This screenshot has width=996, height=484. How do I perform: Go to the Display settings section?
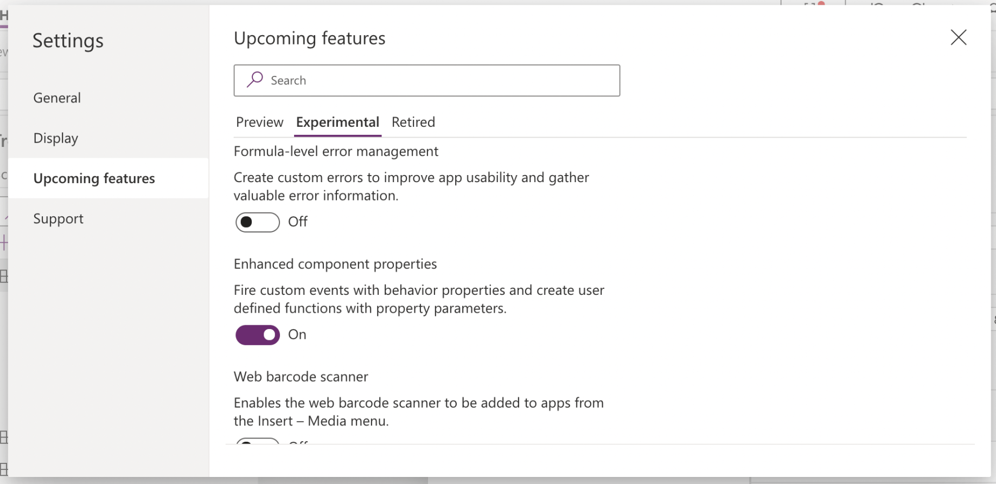click(56, 138)
